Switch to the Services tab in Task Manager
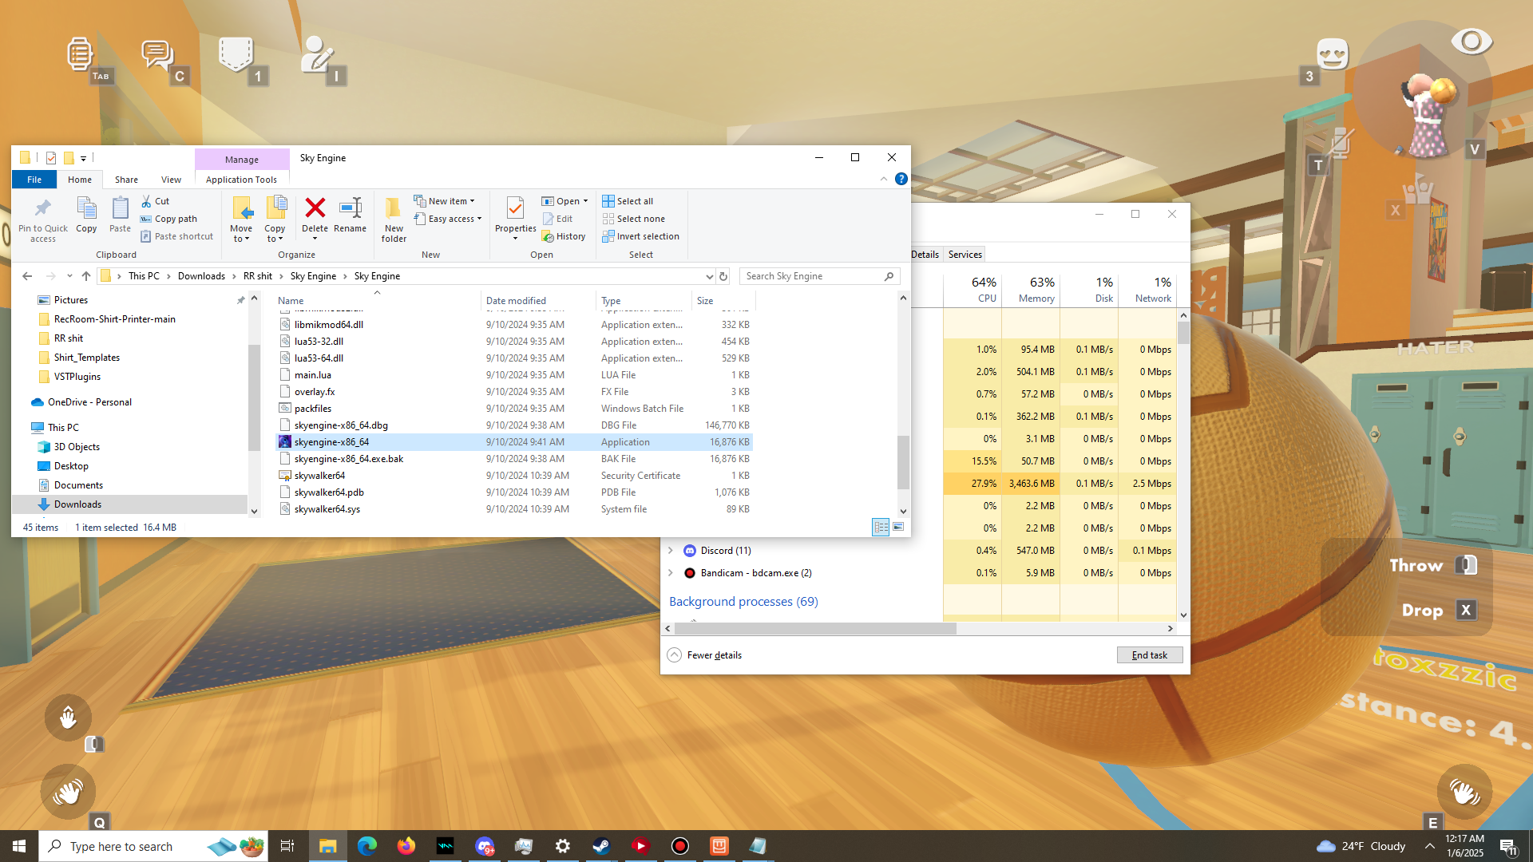Viewport: 1533px width, 862px height. point(965,255)
